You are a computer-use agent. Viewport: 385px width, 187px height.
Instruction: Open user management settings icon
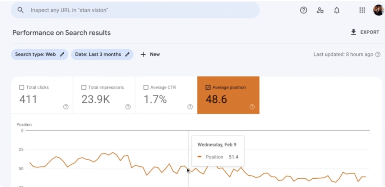(320, 10)
